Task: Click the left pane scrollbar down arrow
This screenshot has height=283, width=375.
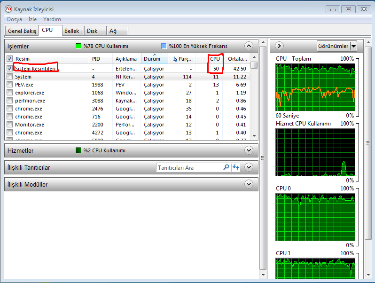Action: coord(263,275)
